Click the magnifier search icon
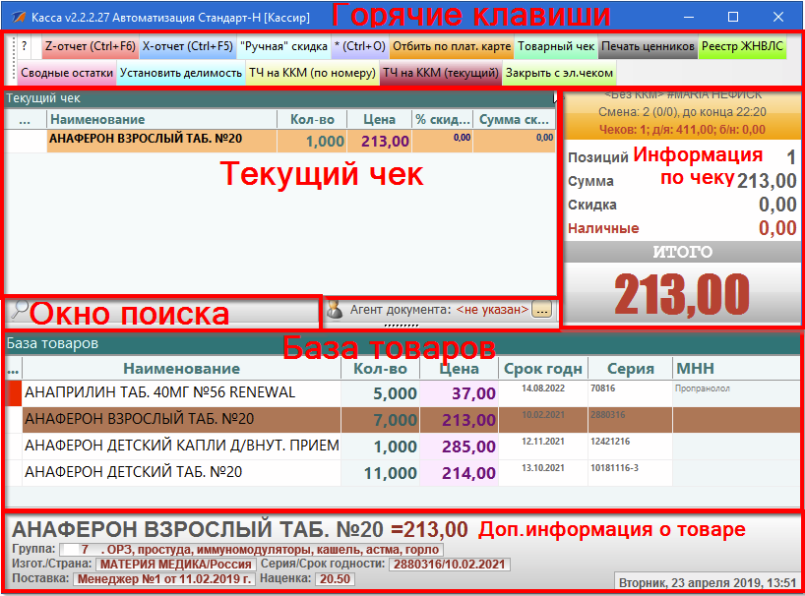The height and width of the screenshot is (596, 805). click(18, 311)
